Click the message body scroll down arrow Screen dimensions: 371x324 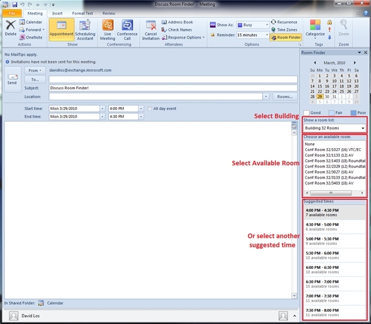(x=294, y=296)
